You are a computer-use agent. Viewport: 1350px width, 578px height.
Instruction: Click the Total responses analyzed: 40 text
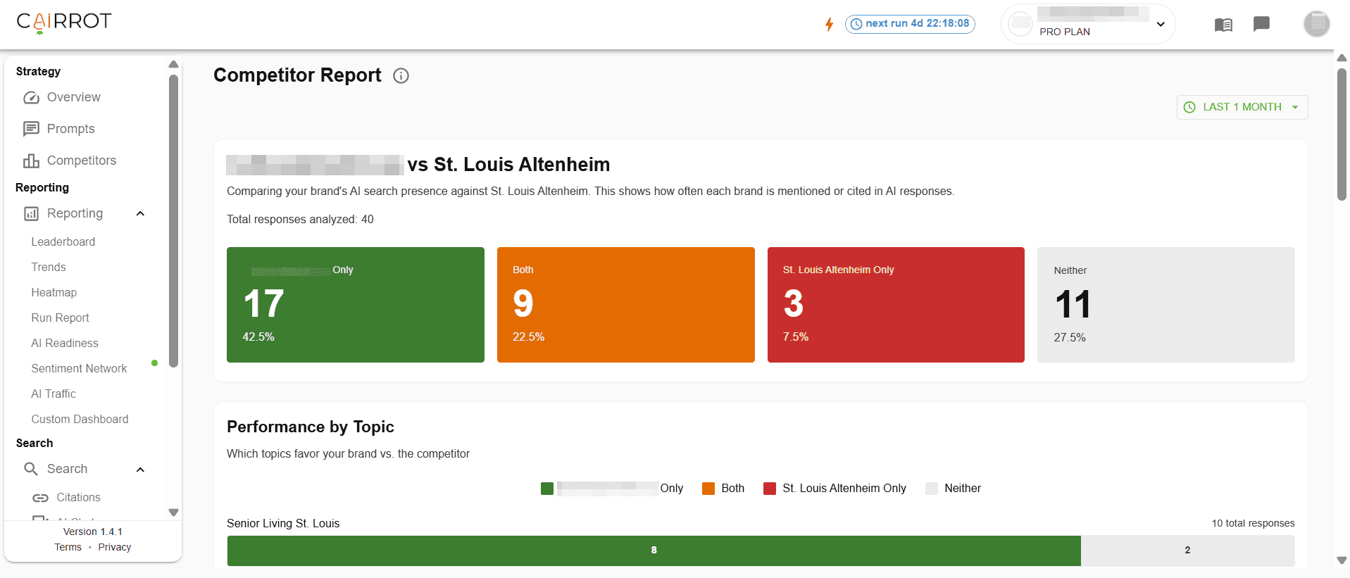pyautogui.click(x=300, y=220)
